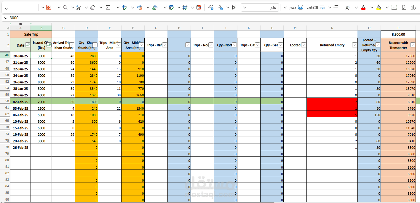Open Qty - Khan Younis column filter
Image resolution: width=420 pixels, height=203 pixels.
[x=95, y=45]
